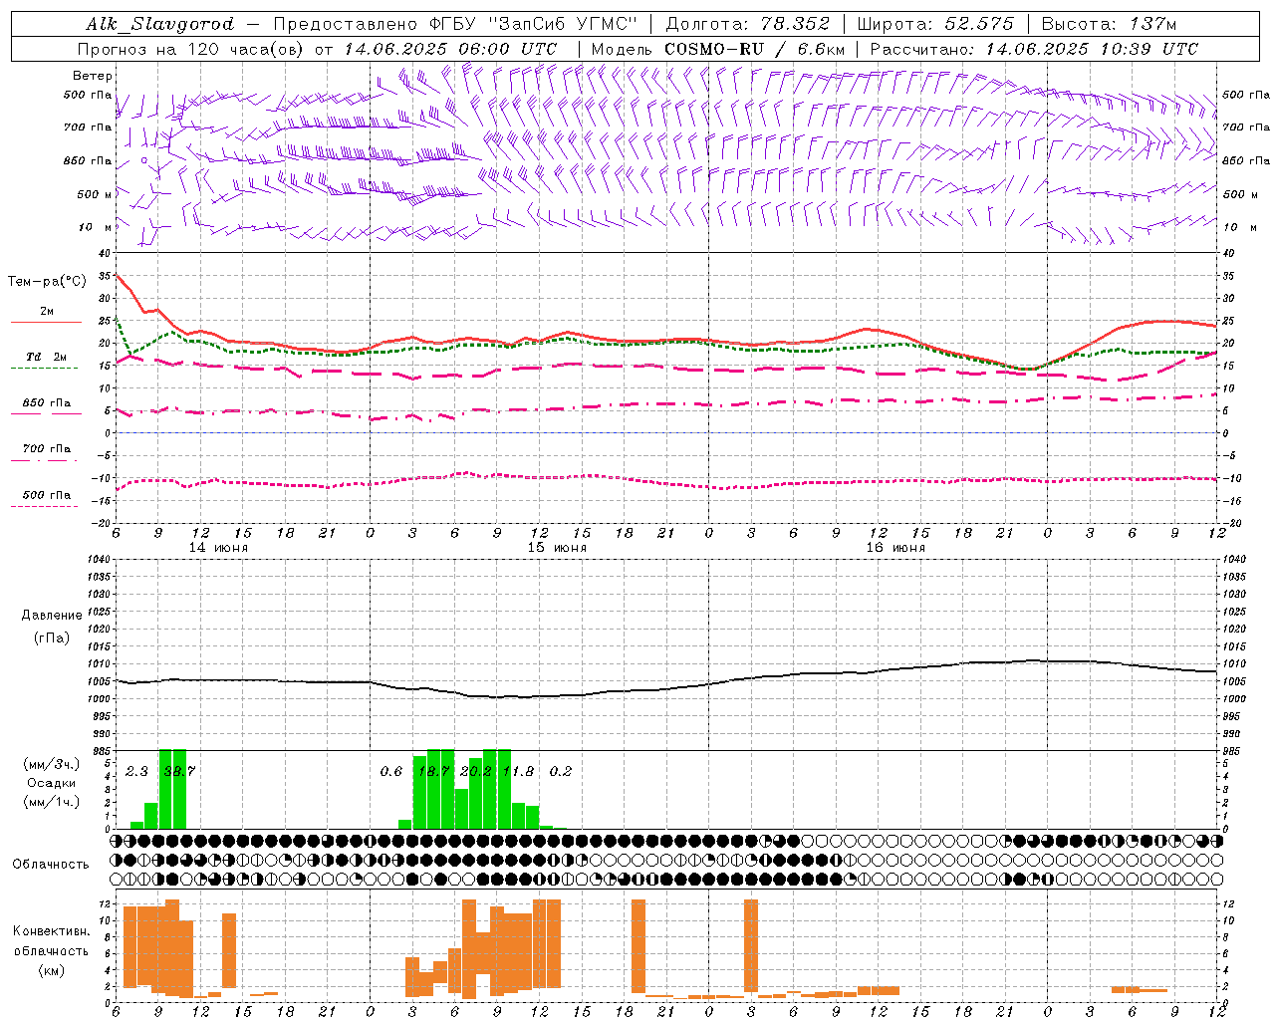This screenshot has height=1020, width=1275.
Task: Select the "Облачность" cloud cover label
Action: pyautogui.click(x=51, y=865)
